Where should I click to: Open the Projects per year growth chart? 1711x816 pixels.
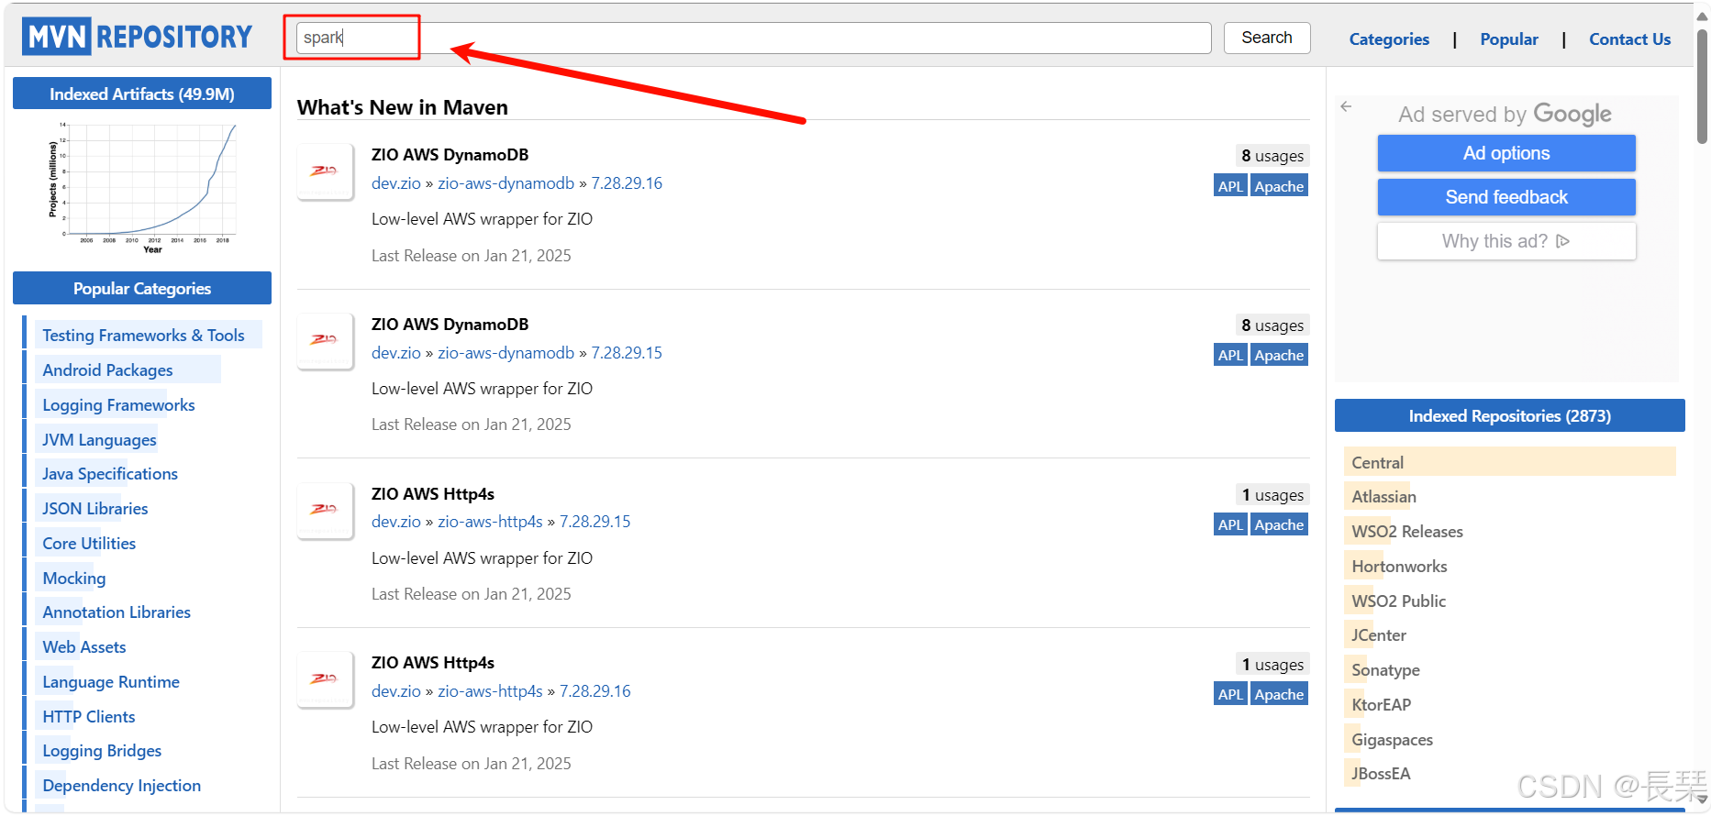pos(143,187)
